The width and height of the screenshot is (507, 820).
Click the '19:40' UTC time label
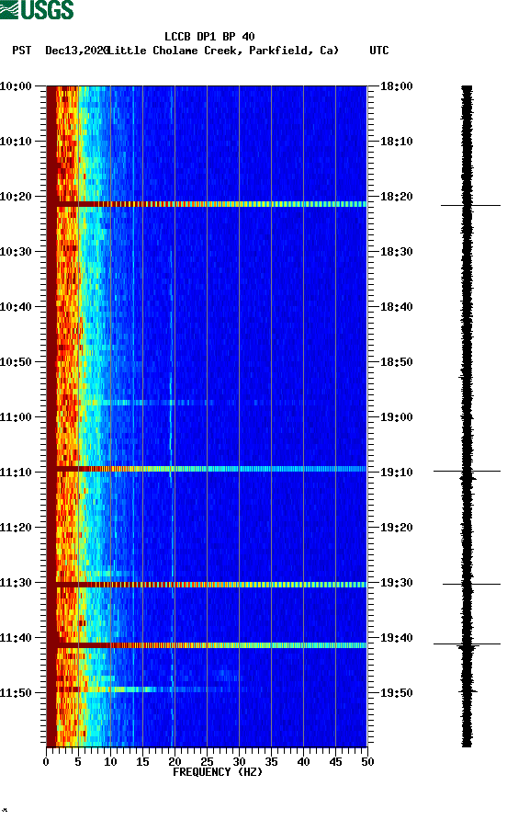point(397,637)
